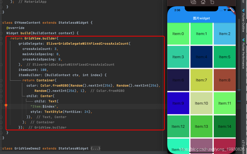Collapse the build method fold marker
This screenshot has height=154, width=247.
(x=1, y=33)
